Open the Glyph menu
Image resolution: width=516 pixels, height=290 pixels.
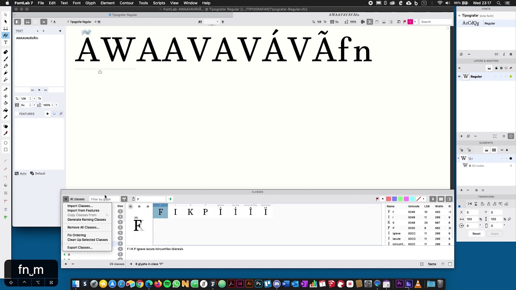[x=91, y=3]
